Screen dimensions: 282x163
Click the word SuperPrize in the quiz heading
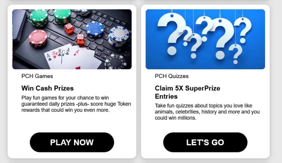click(203, 88)
